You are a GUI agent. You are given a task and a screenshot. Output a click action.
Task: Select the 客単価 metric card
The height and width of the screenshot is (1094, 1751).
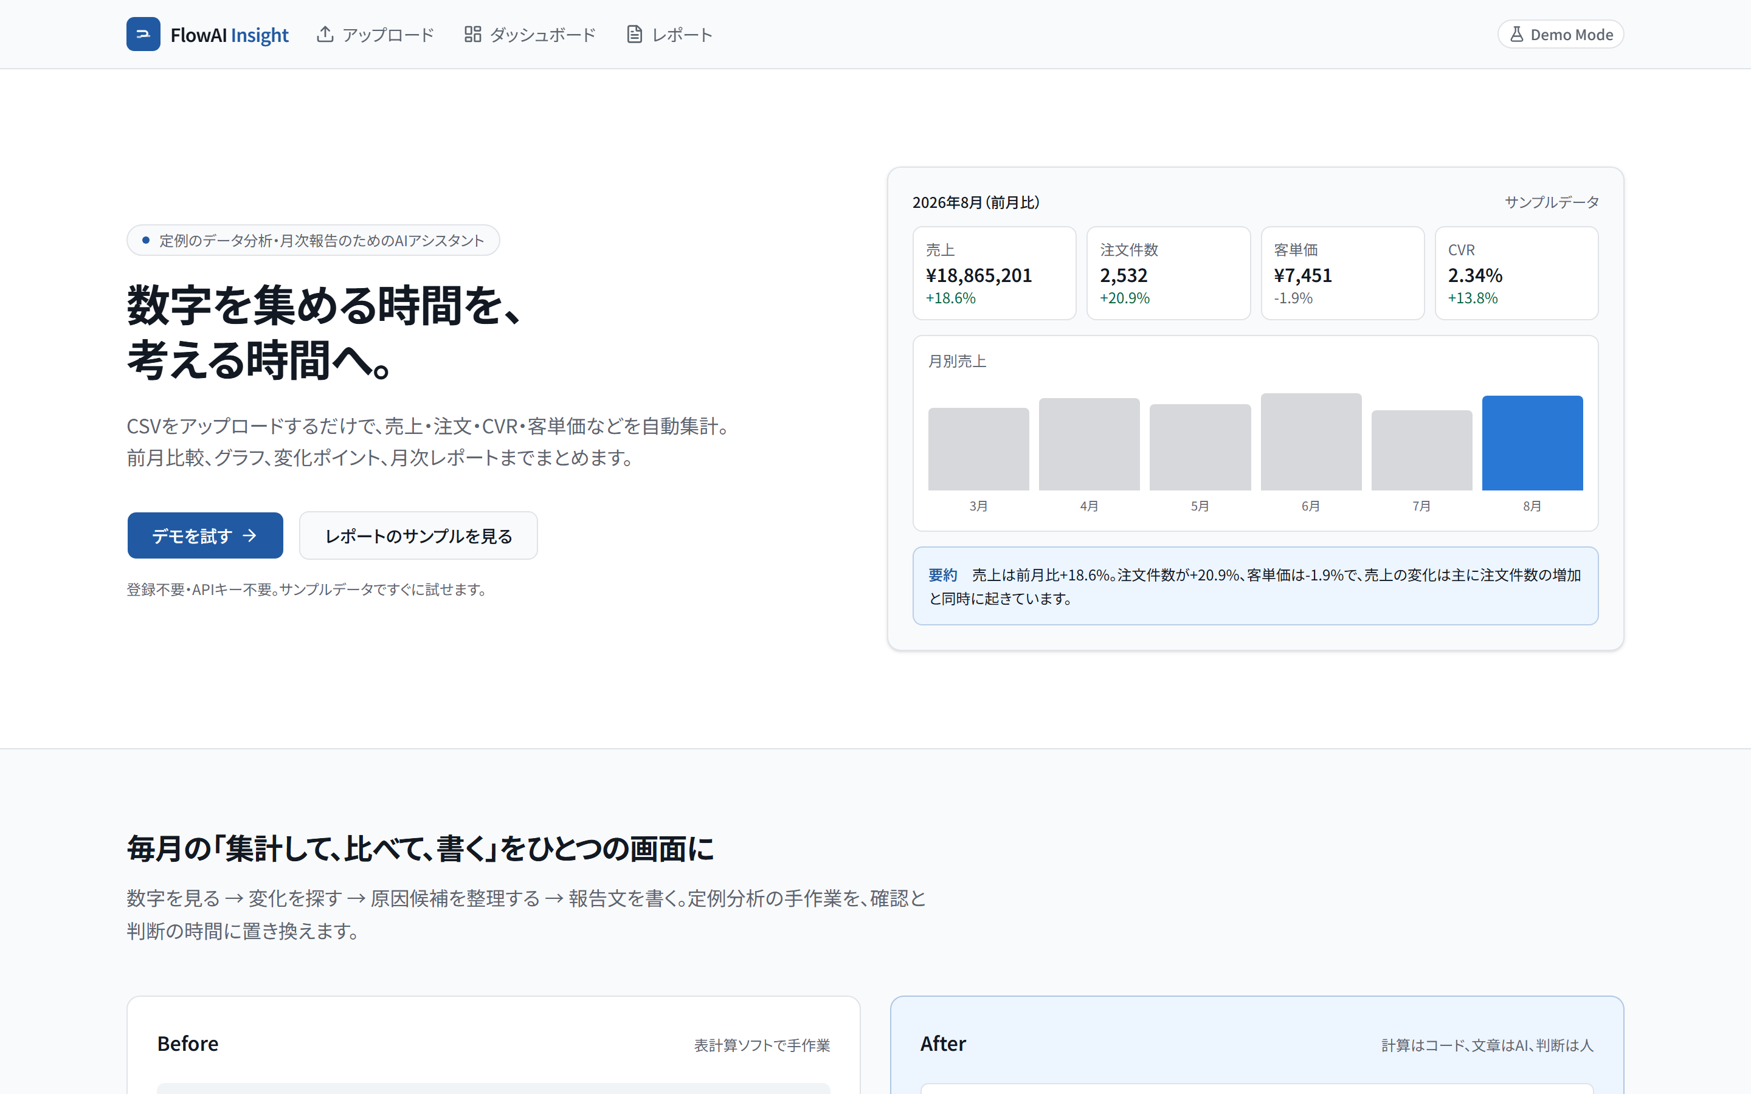1342,273
